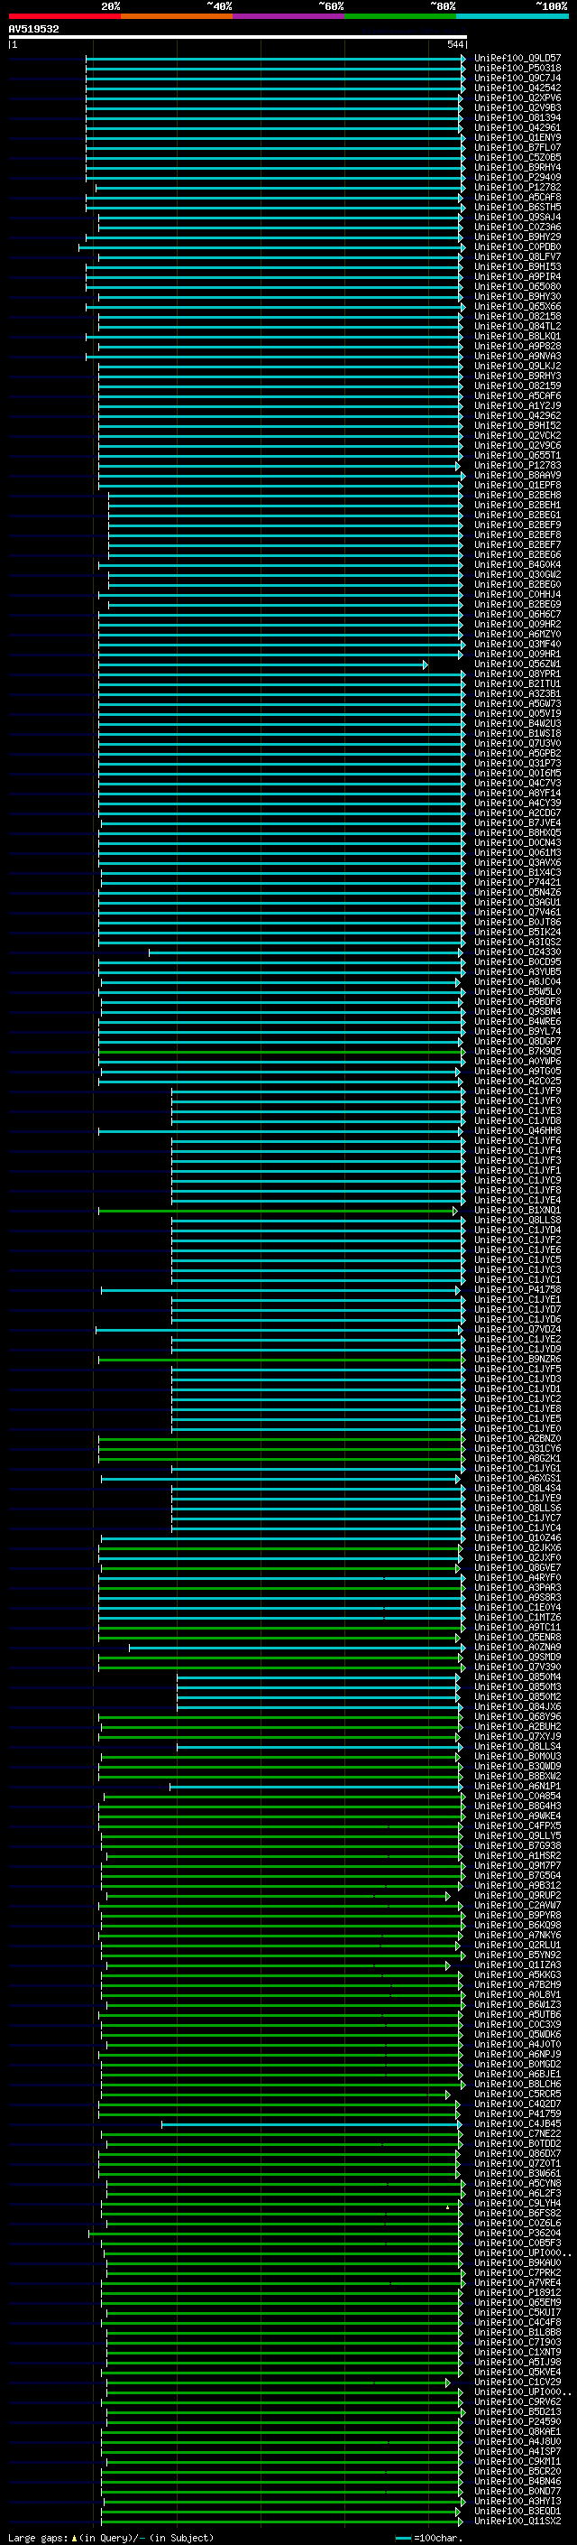Screen dimensions: 577x2545
Task: Select UniRef100_B9NZR6 label
Action: tap(517, 1360)
